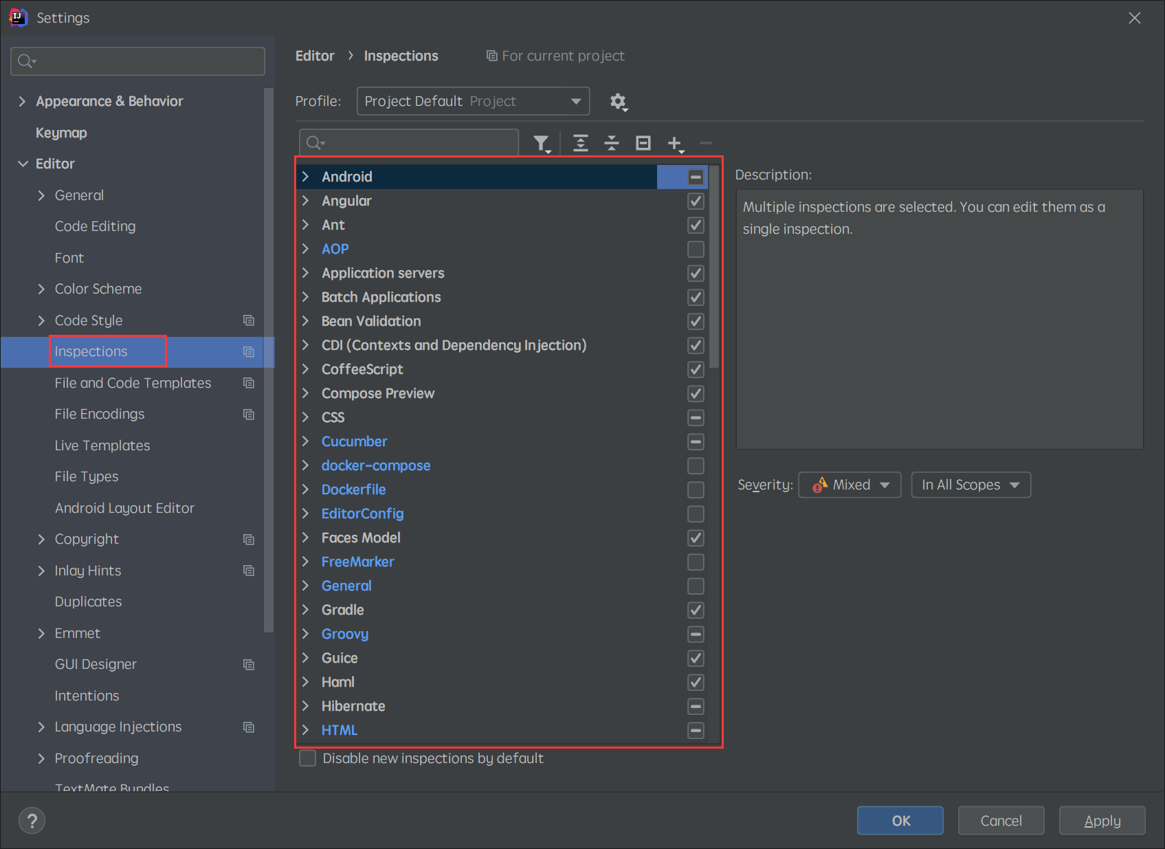Open the Profile dropdown menu
The height and width of the screenshot is (849, 1165).
click(473, 101)
